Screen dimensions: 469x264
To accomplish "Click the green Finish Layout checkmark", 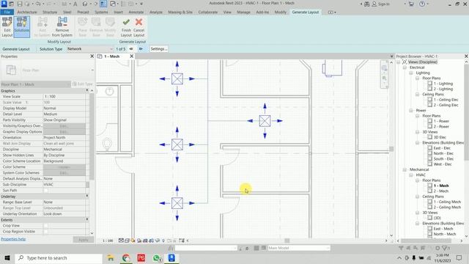I will pos(126,27).
